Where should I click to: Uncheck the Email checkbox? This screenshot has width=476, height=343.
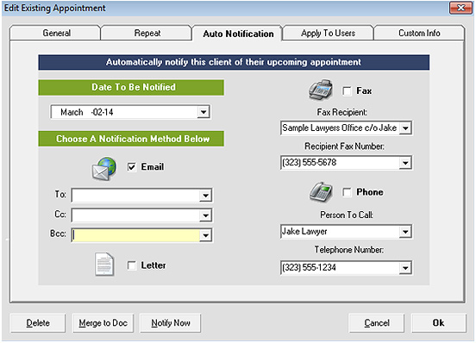132,167
